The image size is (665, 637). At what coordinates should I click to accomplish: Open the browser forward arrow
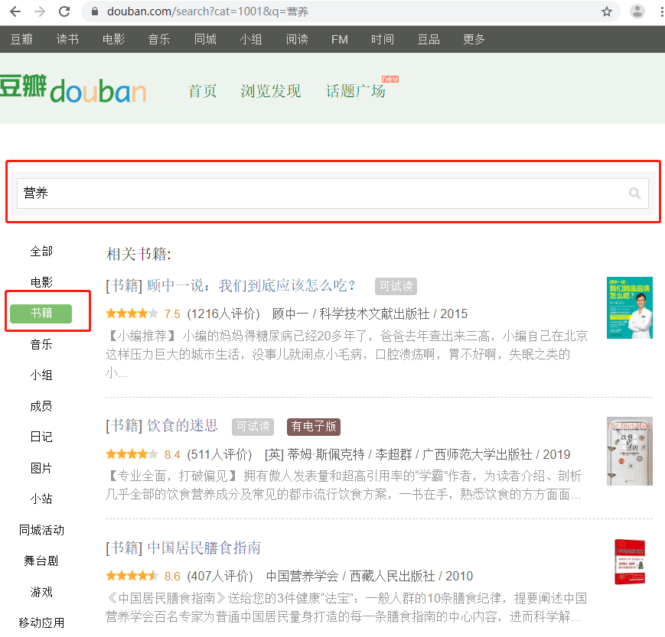pyautogui.click(x=40, y=11)
